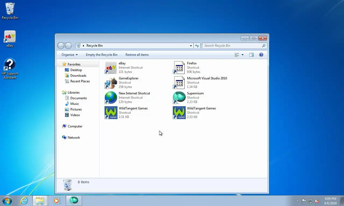Image resolution: width=344 pixels, height=206 pixels.
Task: Open recent pages dropdown arrow
Action: 74,46
